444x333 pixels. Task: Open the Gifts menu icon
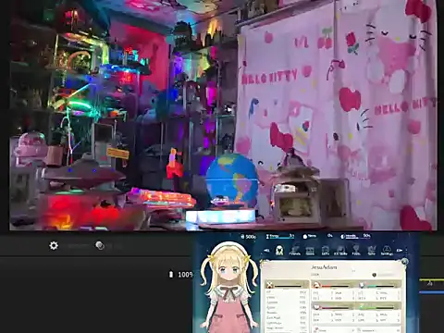(326, 251)
